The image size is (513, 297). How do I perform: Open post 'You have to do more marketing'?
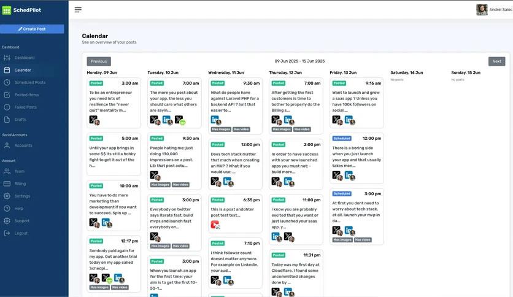114,206
